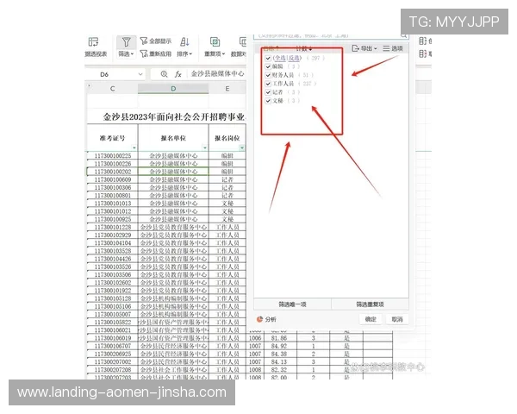Expand the 导出 dropdown arrow
This screenshot has width=517, height=414.
click(x=375, y=49)
